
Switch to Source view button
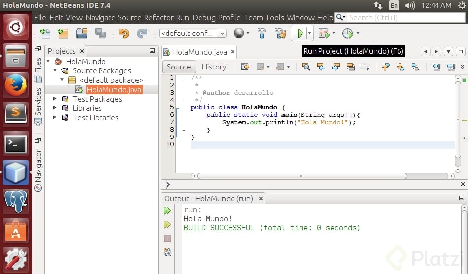pyautogui.click(x=179, y=67)
